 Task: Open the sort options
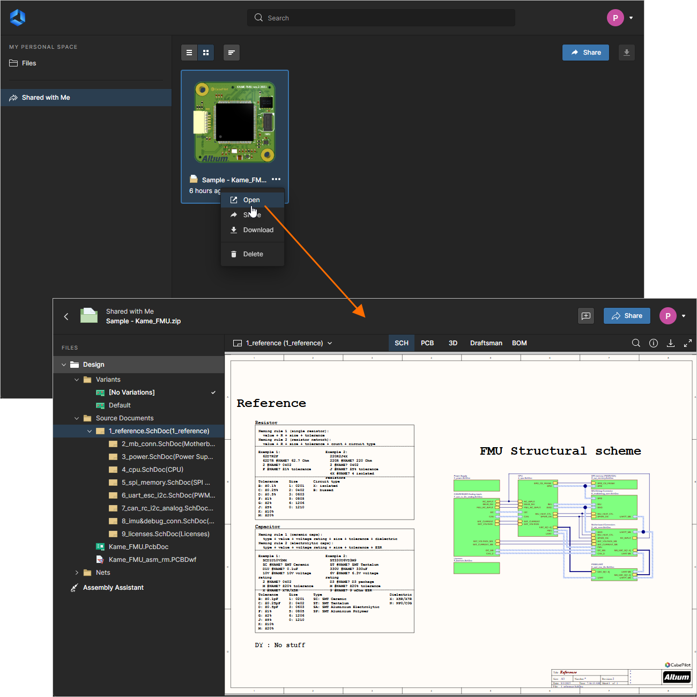232,52
